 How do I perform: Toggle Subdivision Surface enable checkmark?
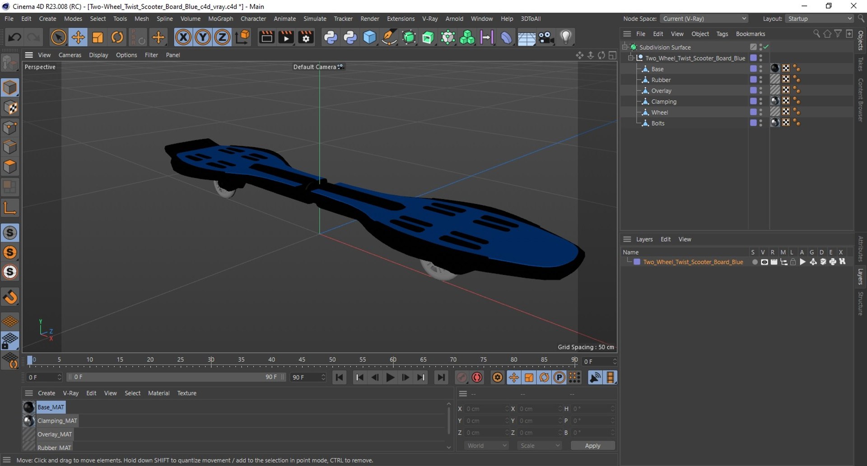tap(766, 47)
